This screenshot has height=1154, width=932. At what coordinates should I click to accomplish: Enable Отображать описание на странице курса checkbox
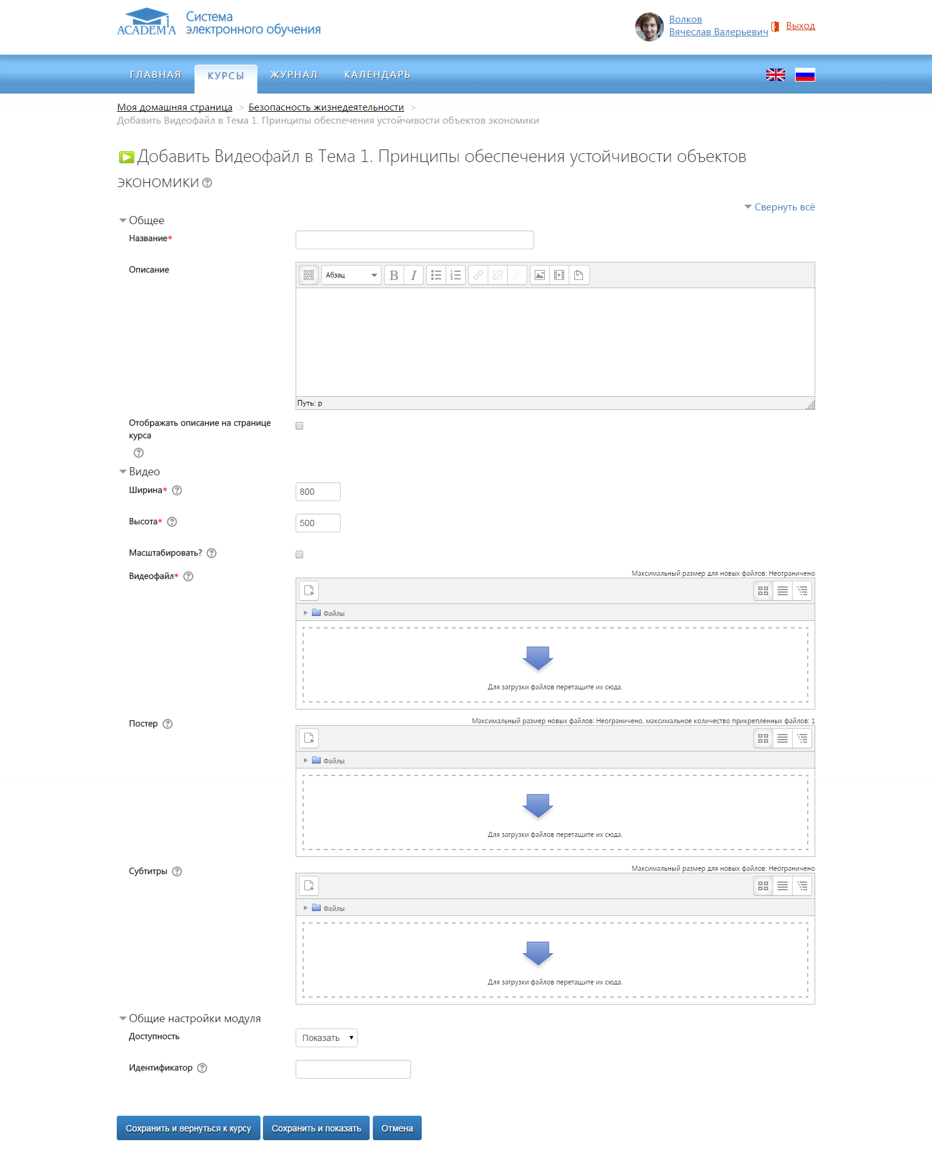299,426
